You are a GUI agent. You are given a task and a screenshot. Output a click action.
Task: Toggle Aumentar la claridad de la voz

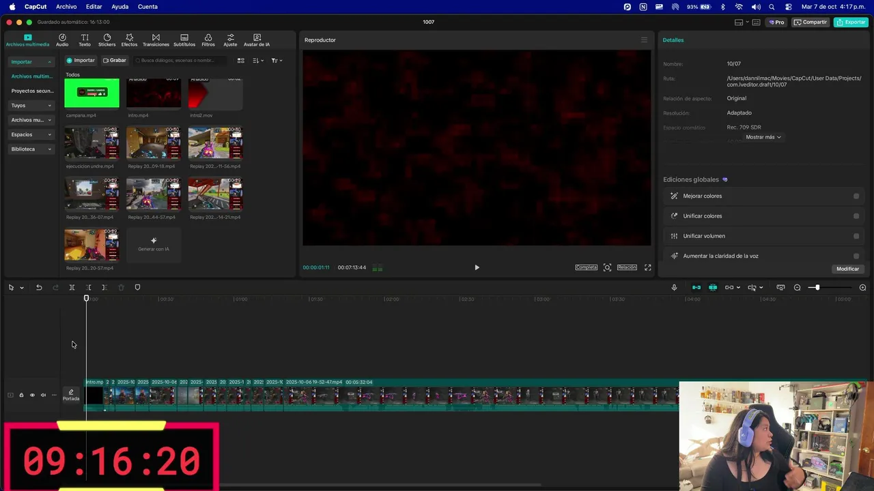click(856, 256)
